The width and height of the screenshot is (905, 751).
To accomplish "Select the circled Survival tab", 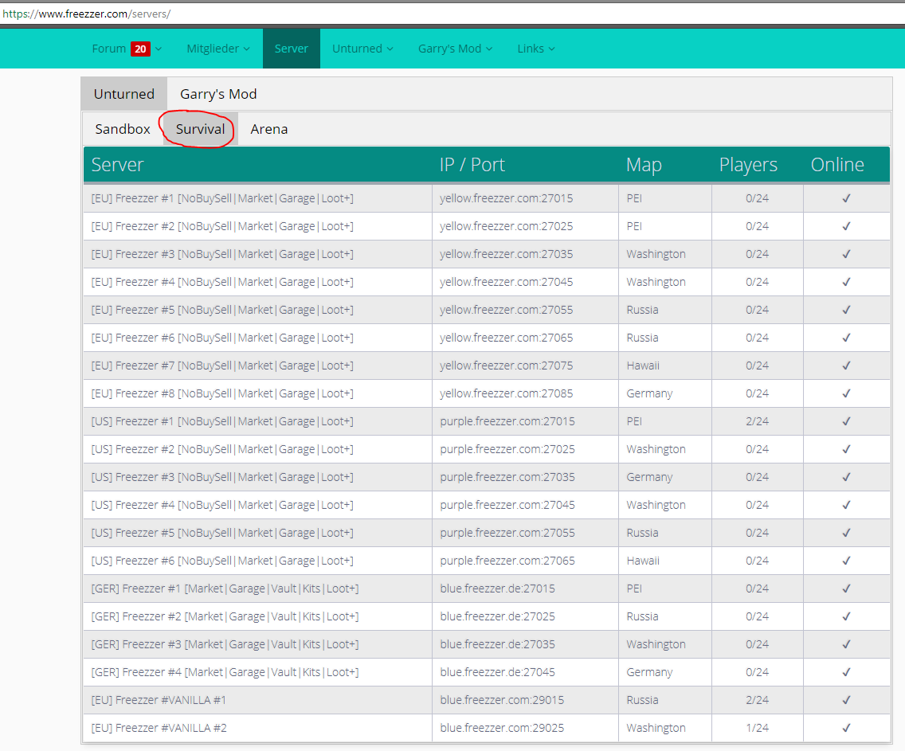I will point(200,129).
